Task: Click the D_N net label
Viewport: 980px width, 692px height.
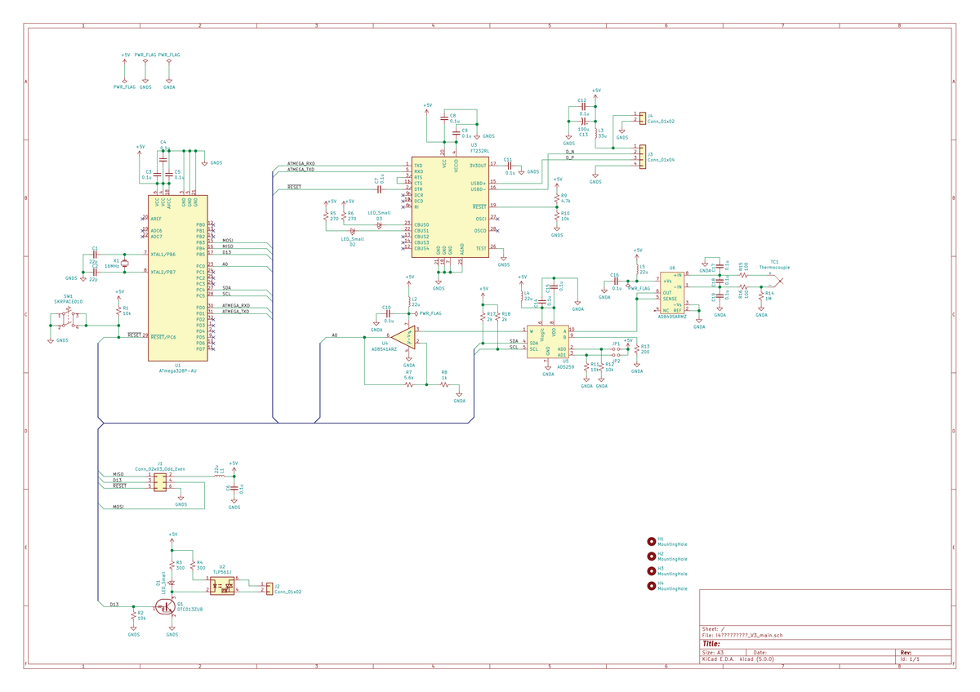Action: [570, 151]
